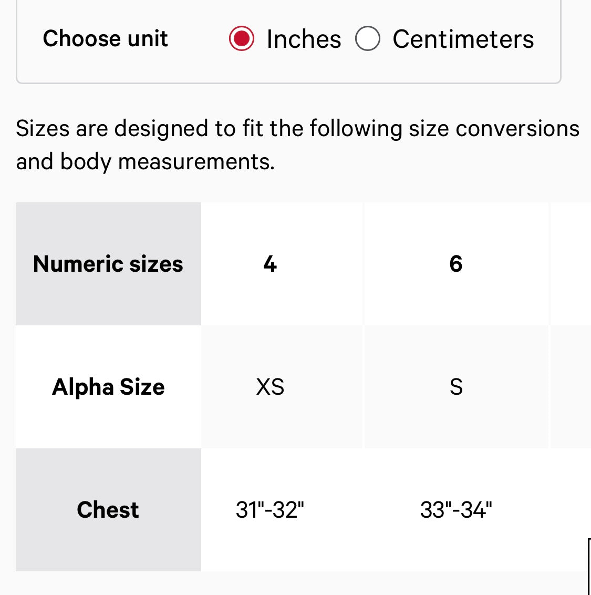Click the "Chest" row header

[x=108, y=510]
